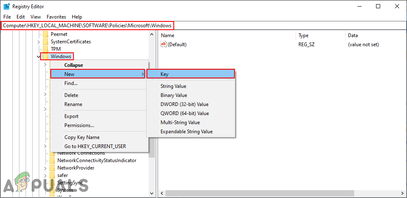The width and height of the screenshot is (407, 198).
Task: Select Key in the New submenu
Action: click(x=191, y=74)
